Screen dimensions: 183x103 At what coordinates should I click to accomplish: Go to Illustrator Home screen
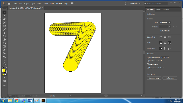point(9,3)
